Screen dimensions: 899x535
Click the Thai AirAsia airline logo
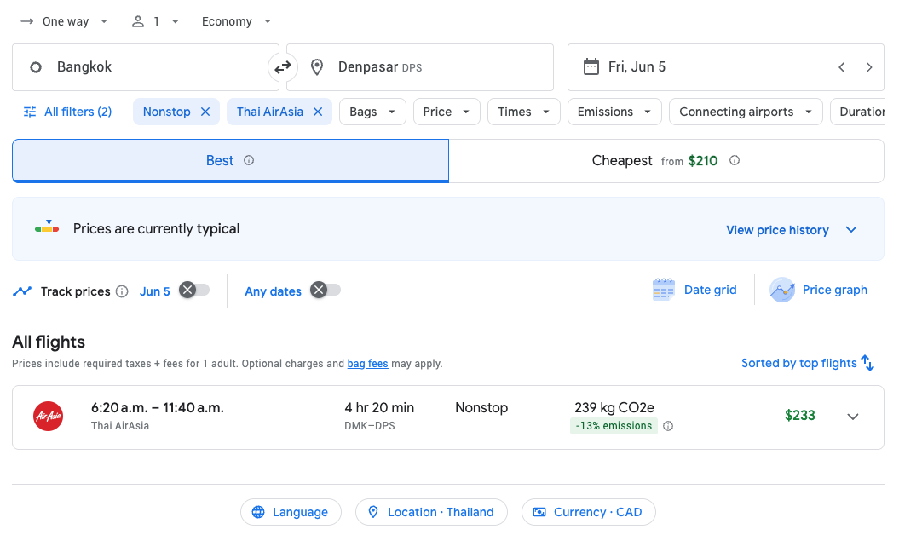(48, 417)
